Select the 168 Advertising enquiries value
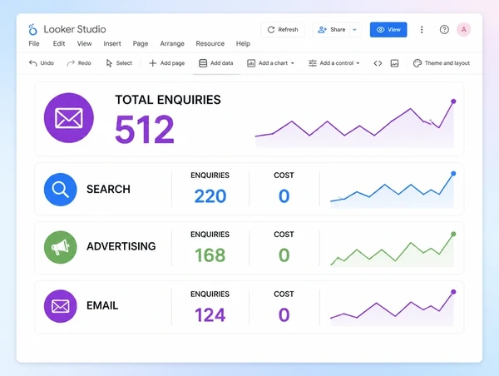 click(210, 255)
